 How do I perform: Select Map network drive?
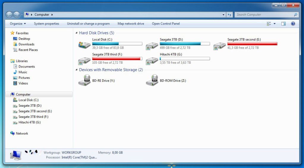coord(131,24)
